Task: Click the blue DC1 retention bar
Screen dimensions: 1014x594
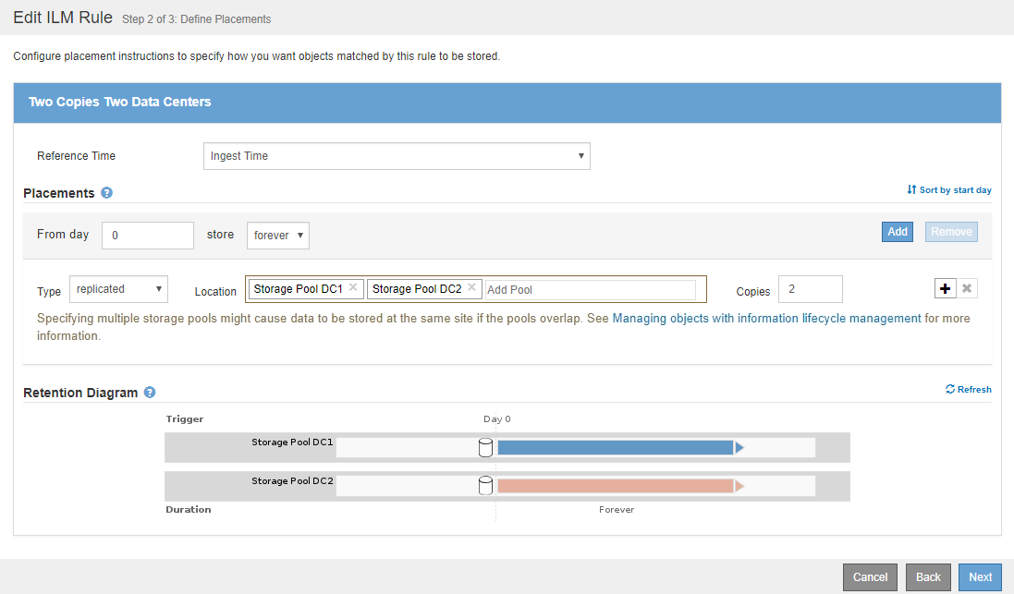Action: point(615,448)
